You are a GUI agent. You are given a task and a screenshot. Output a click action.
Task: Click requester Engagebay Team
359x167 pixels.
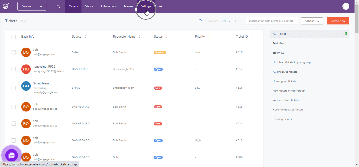coord(124,88)
